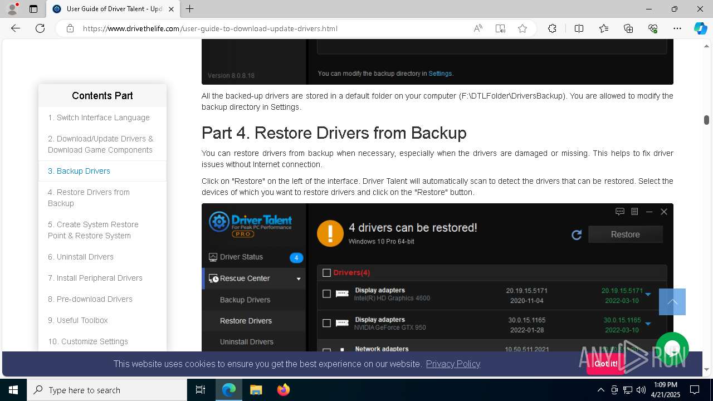Open Read aloud in address bar
713x401 pixels.
[478, 28]
